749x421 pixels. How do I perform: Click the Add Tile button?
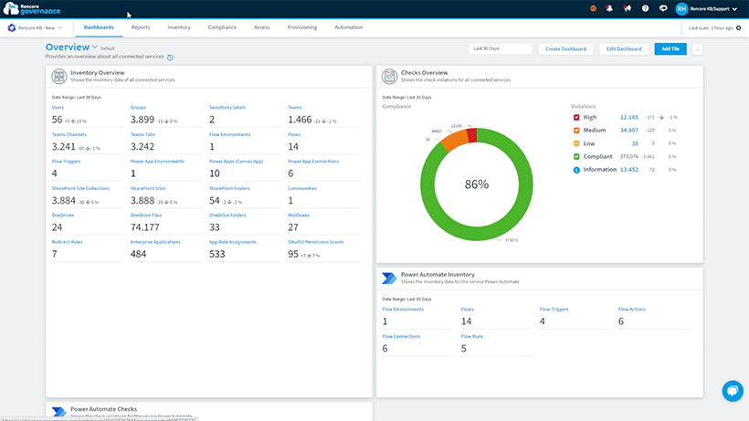(x=670, y=48)
